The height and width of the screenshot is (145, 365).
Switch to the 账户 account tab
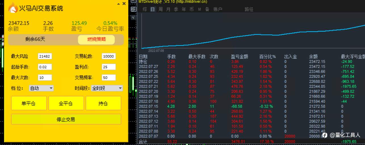point(218,9)
